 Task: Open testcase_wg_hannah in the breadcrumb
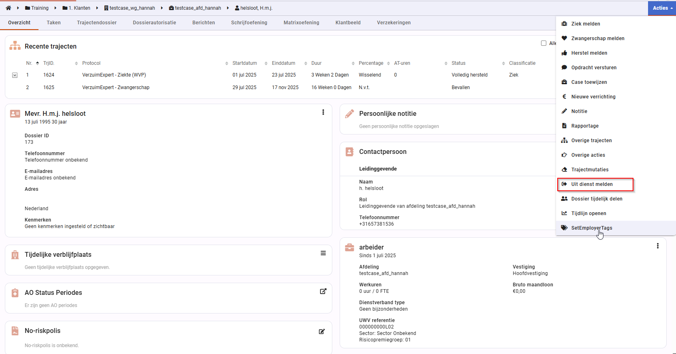(130, 8)
